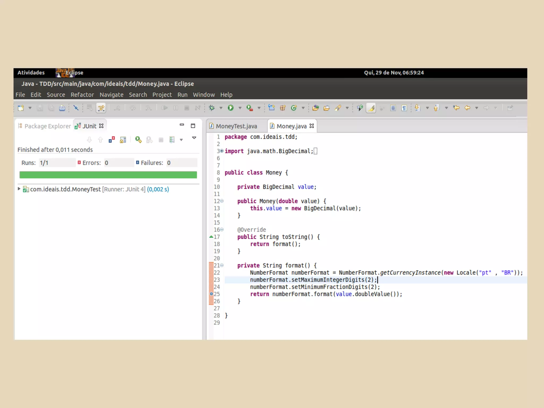Click the Print toolbar icon
The height and width of the screenshot is (408, 544).
pos(62,108)
